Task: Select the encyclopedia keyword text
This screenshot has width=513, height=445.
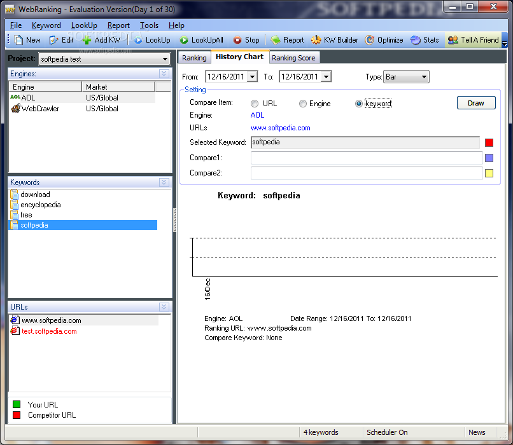Action: pos(41,205)
